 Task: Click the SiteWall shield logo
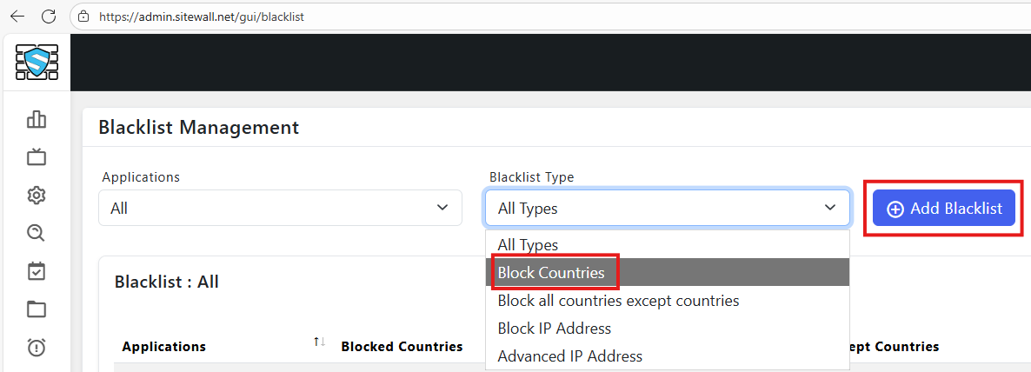tap(36, 62)
